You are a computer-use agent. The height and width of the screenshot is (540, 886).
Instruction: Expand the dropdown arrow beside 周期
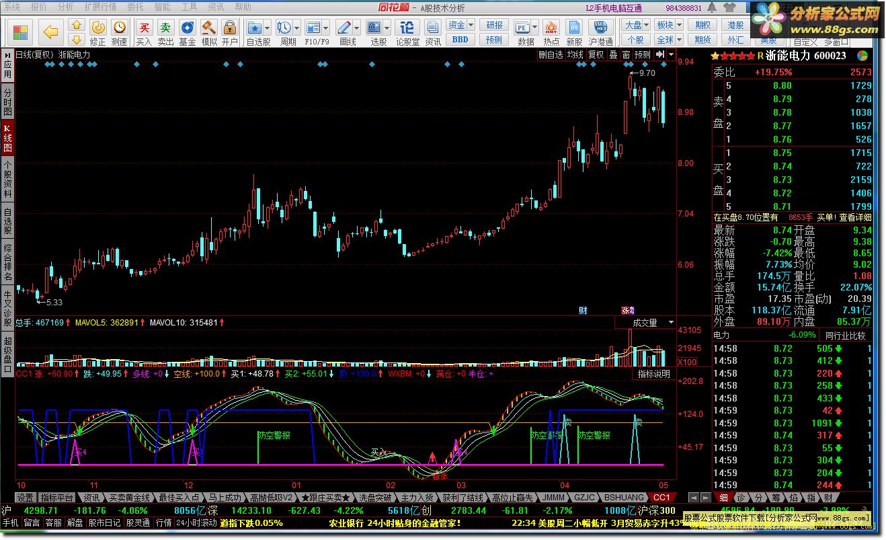pos(297,28)
